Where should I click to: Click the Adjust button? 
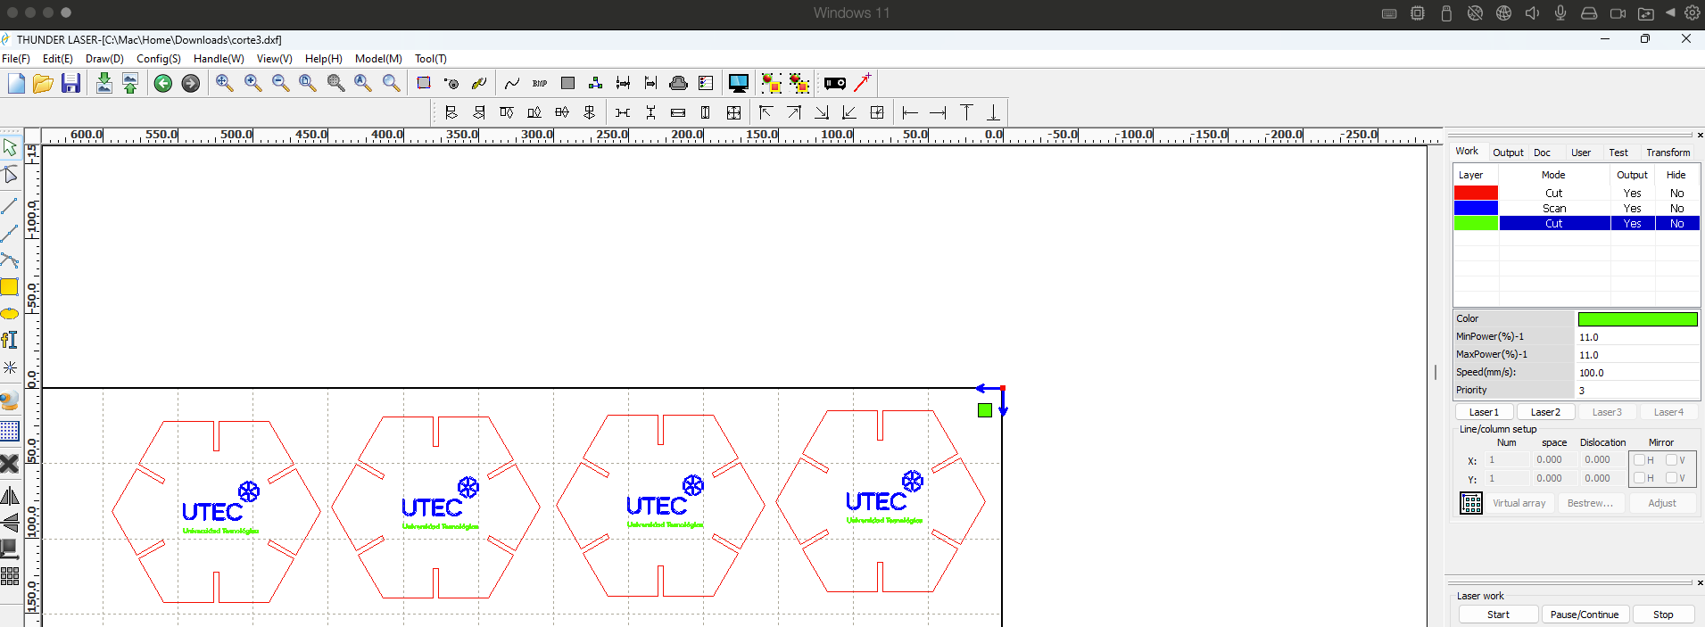pyautogui.click(x=1662, y=503)
